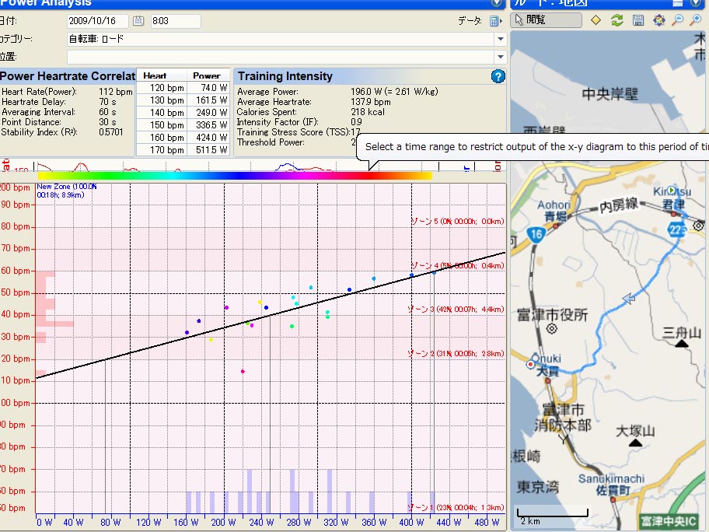Click the Kimitsu marker on the map

tap(672, 191)
